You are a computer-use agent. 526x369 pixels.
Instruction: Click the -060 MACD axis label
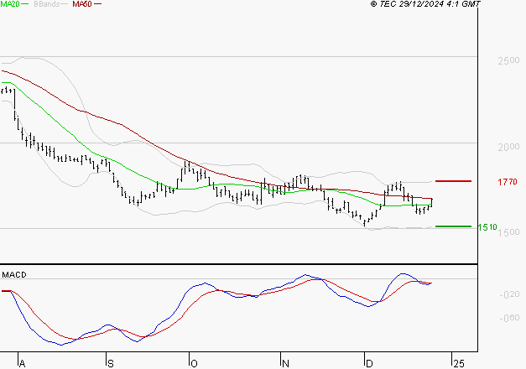pos(509,318)
